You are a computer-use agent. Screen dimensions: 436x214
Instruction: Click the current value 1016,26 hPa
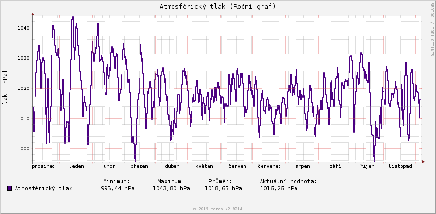(x=279, y=188)
